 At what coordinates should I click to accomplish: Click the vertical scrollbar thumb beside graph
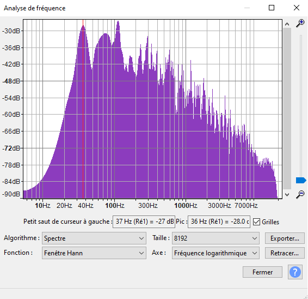(287, 109)
